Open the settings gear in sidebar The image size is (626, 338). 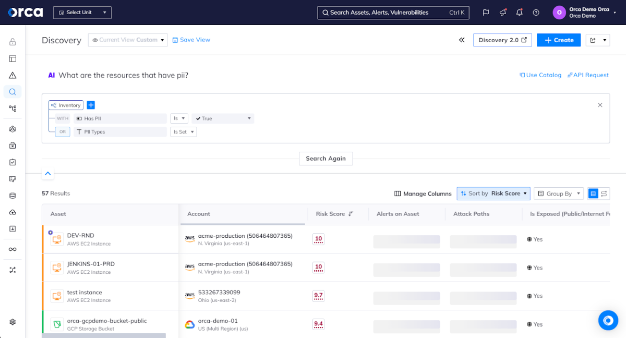(13, 322)
